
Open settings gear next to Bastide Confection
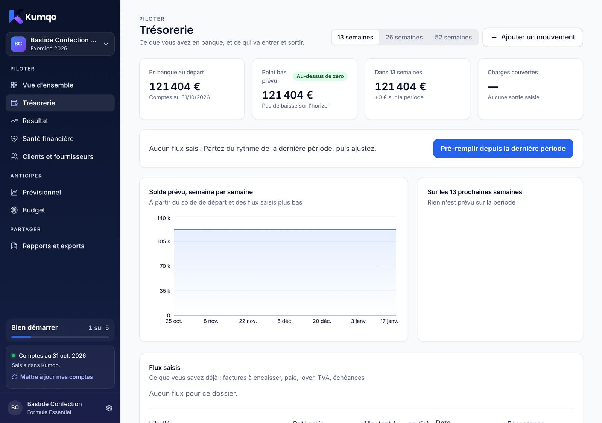pos(109,408)
